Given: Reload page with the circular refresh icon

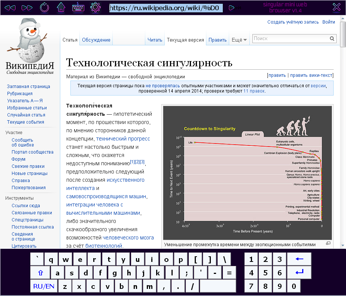Looking at the screenshot, I should (44, 7).
